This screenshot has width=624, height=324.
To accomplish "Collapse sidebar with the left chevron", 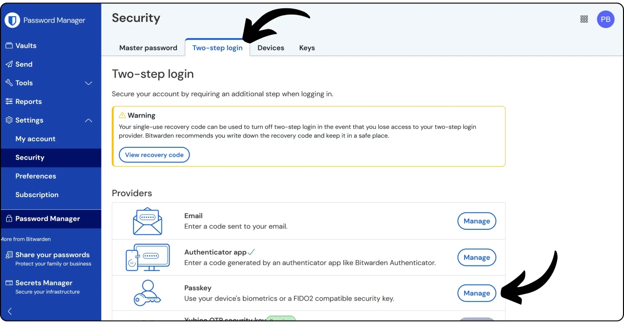I will pyautogui.click(x=9, y=311).
